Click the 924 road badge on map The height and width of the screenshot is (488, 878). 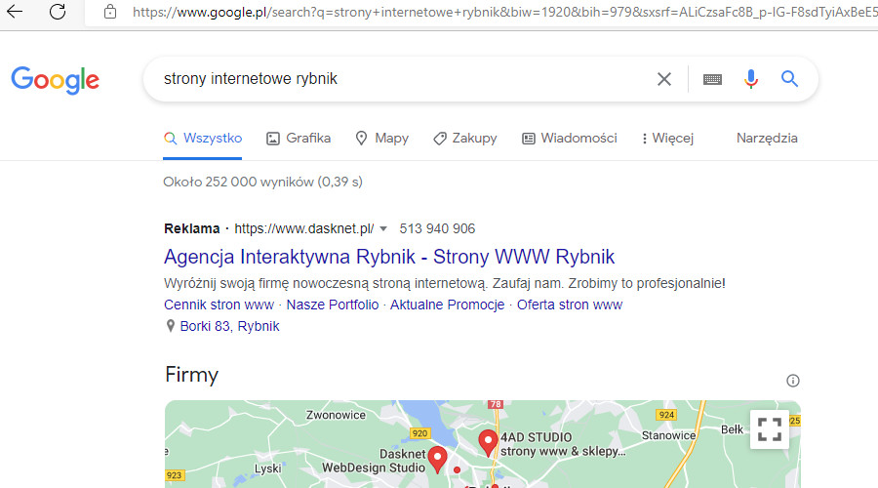pos(666,415)
